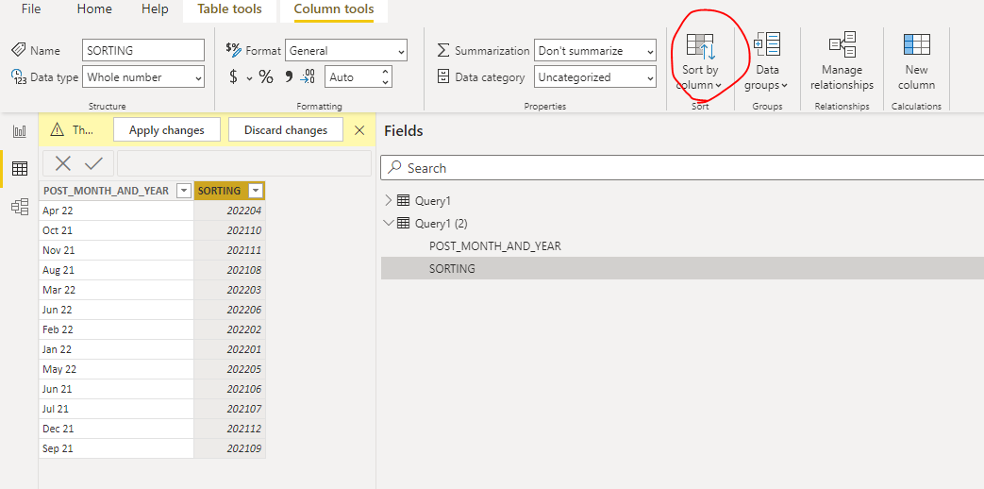Click the Fields search box
This screenshot has height=489, width=984.
pyautogui.click(x=682, y=168)
